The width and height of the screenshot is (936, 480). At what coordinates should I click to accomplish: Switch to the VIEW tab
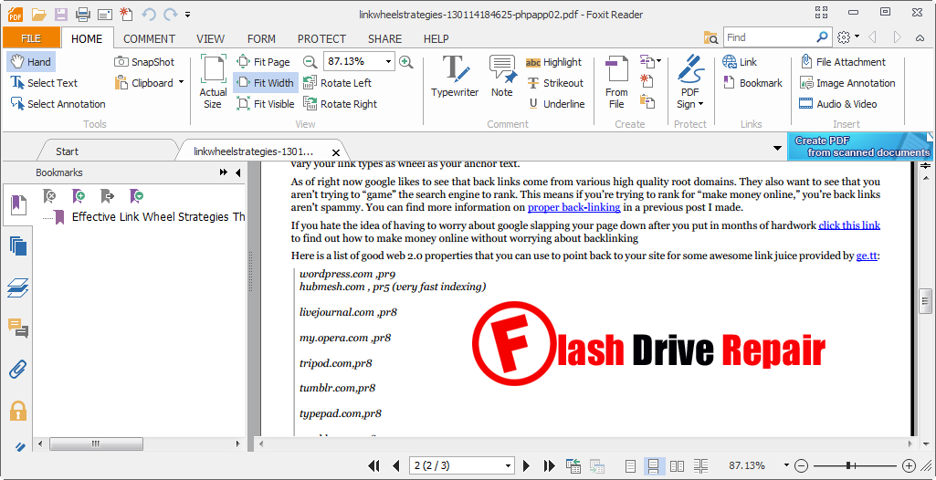coord(211,38)
